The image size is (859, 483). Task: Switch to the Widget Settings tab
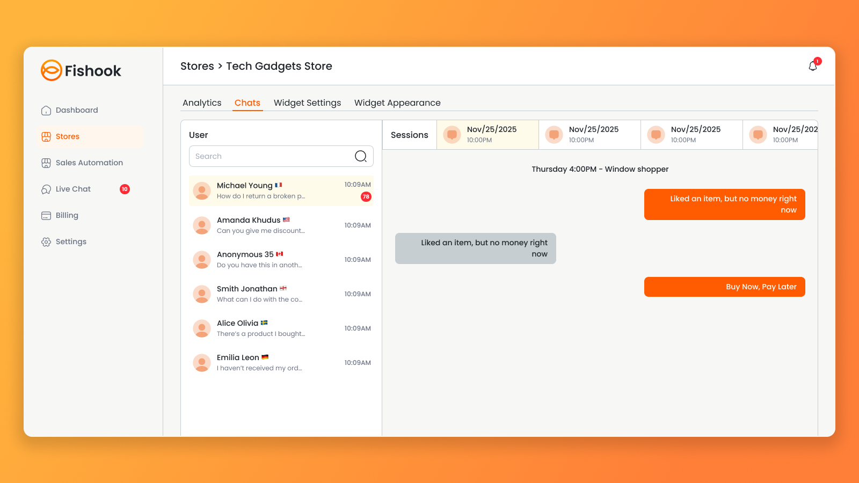[x=307, y=103]
